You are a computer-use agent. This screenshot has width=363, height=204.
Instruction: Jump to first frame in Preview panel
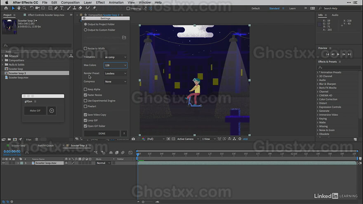click(328, 54)
